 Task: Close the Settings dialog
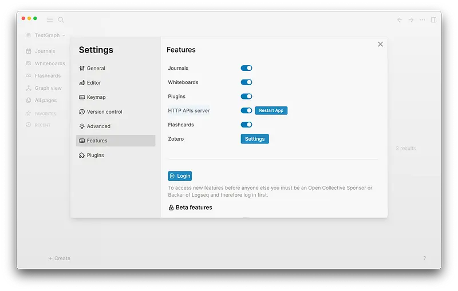tap(380, 44)
